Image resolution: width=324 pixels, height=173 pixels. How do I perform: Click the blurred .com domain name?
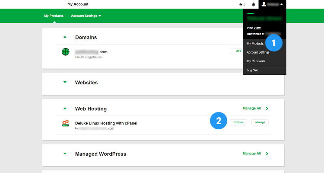91,52
